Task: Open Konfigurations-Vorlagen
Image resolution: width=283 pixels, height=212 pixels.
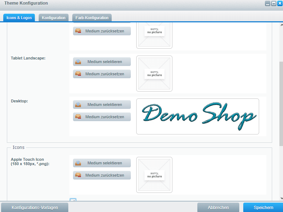Action: coord(34,207)
